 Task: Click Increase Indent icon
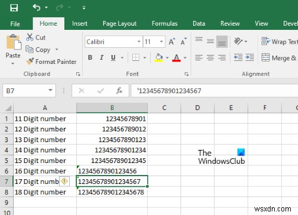(250, 58)
